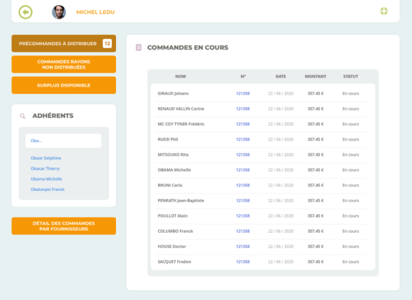
Task: Click BRUNI Carla name
Action: click(x=170, y=185)
